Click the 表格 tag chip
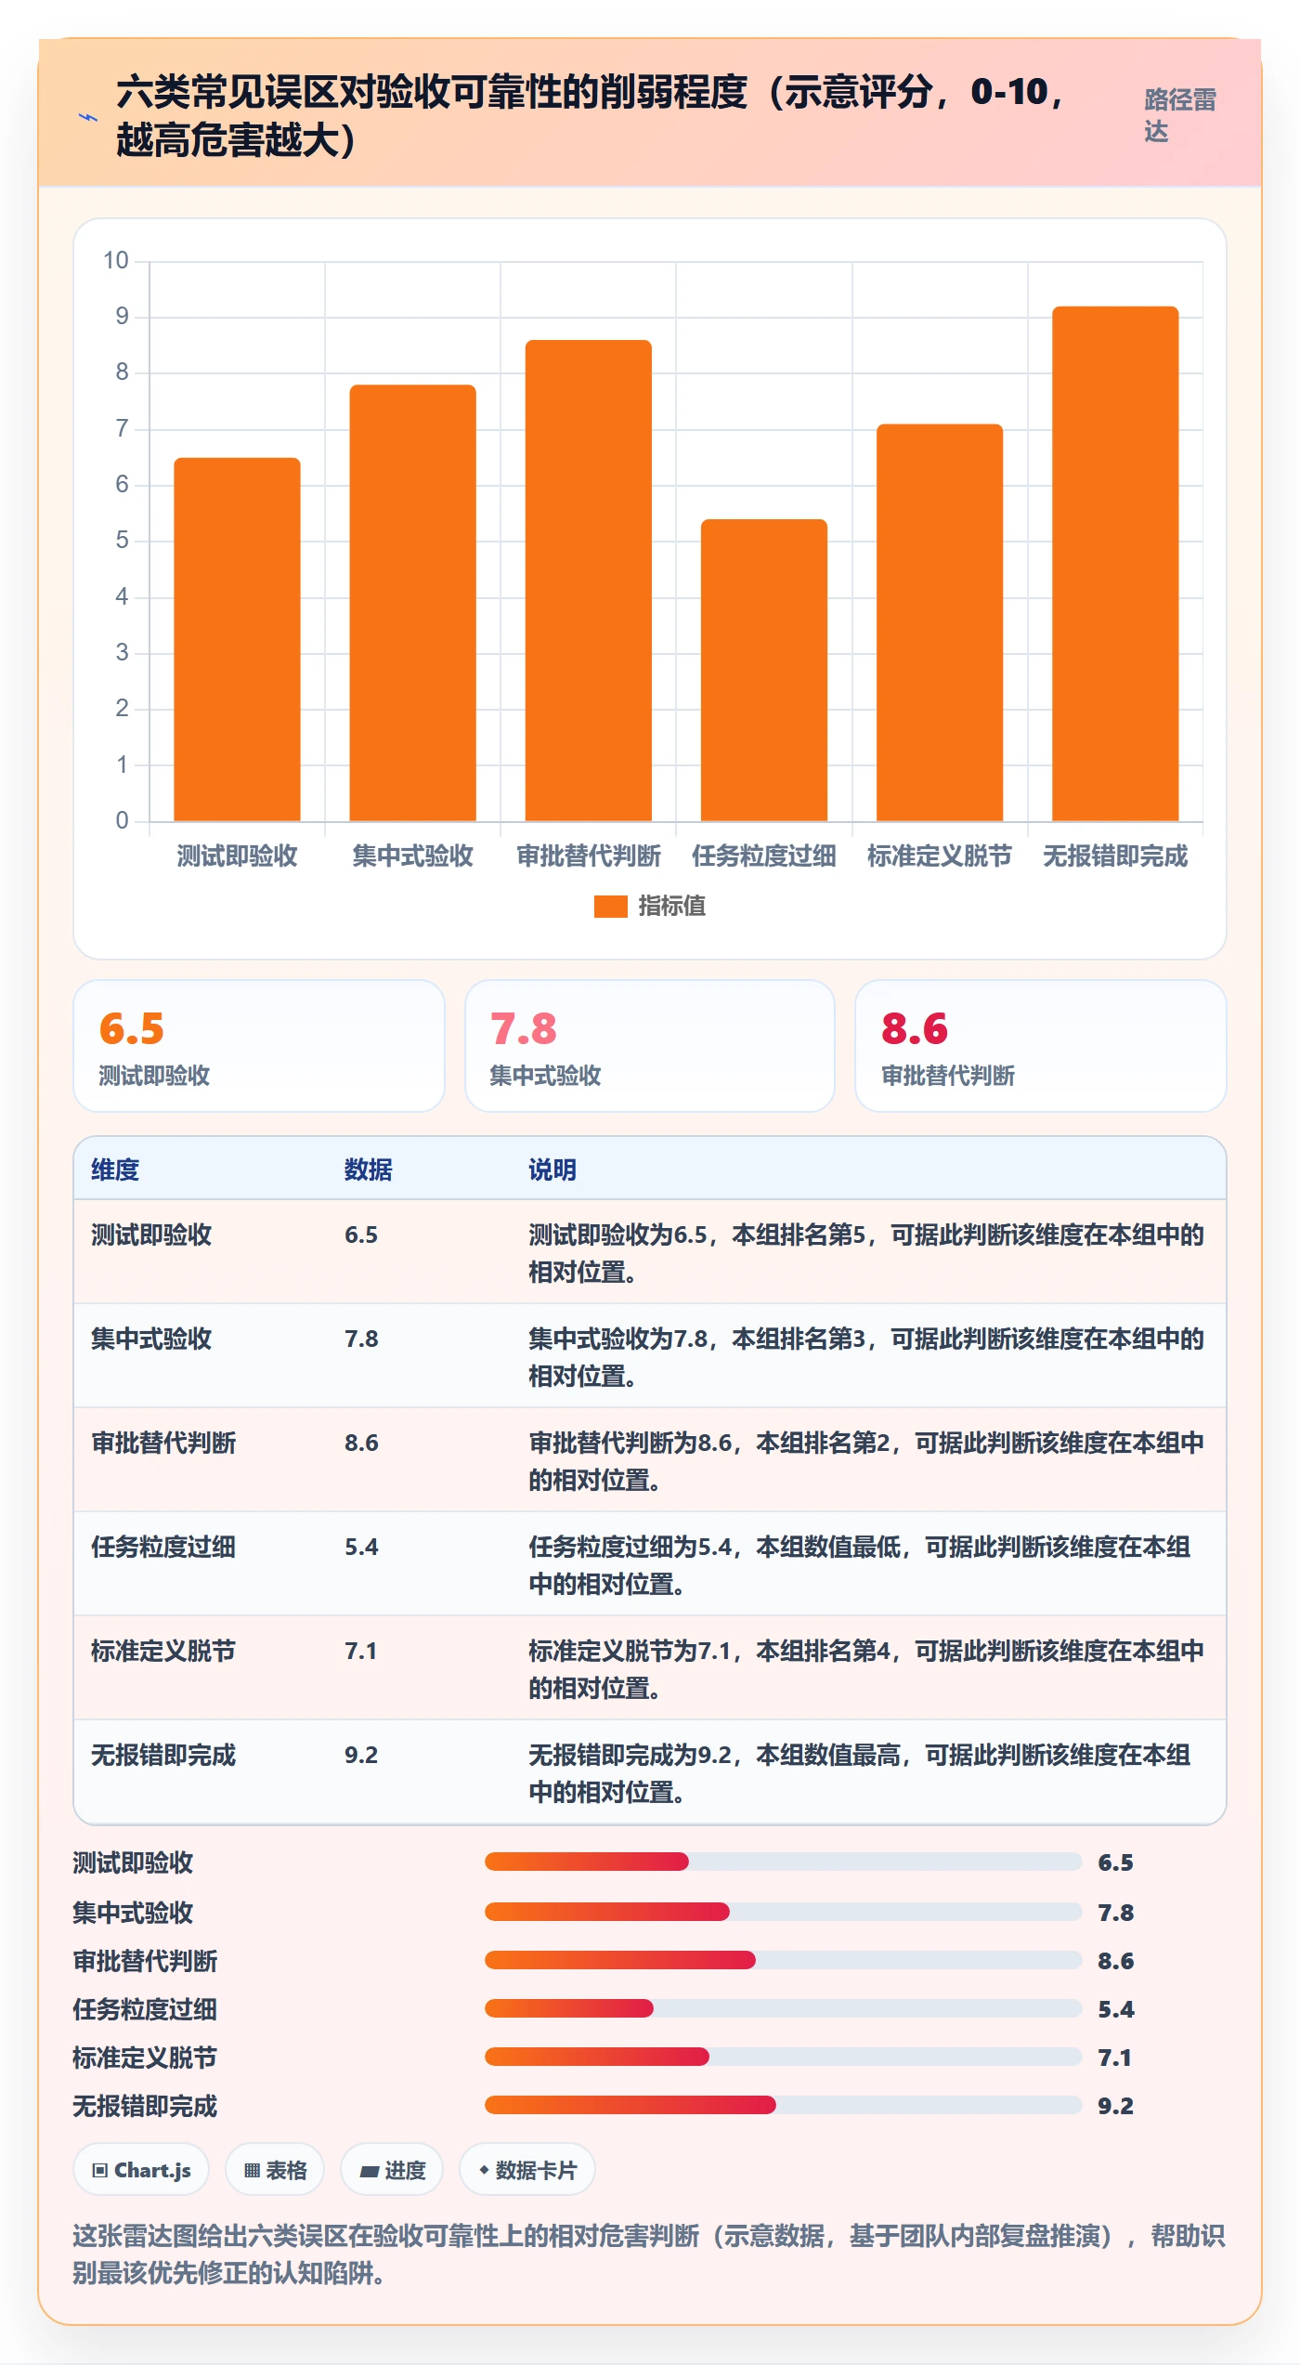Viewport: 1300px width, 2365px height. point(275,2170)
